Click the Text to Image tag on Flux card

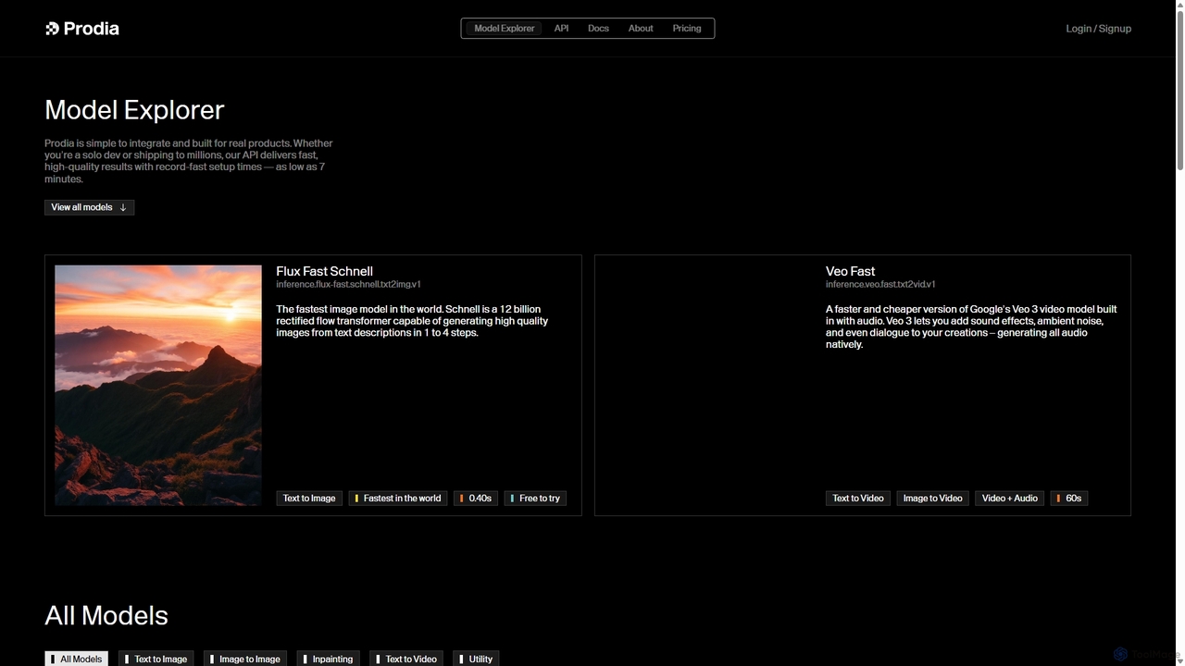[309, 498]
